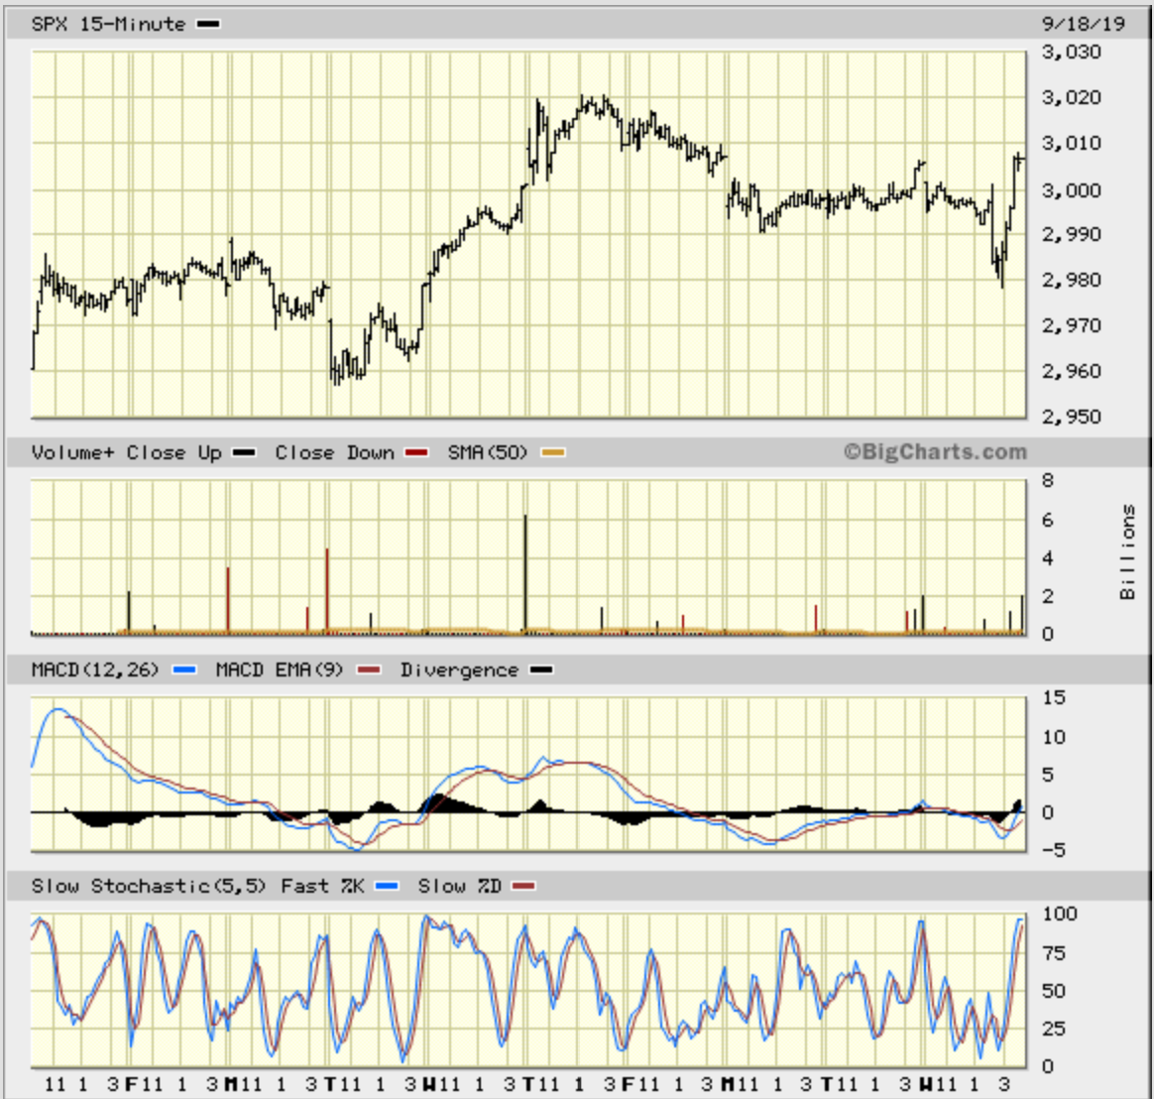Click the Slow %D legend text

pyautogui.click(x=460, y=887)
